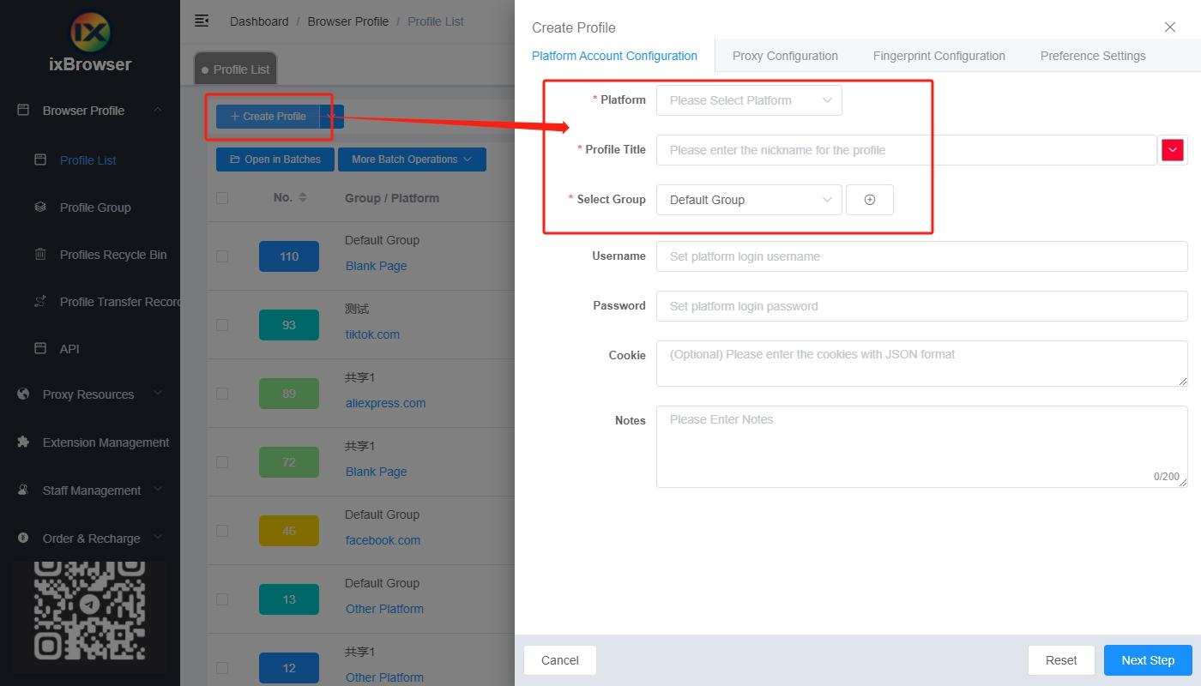
Task: Open the Please Select Platform dropdown
Action: tap(748, 100)
